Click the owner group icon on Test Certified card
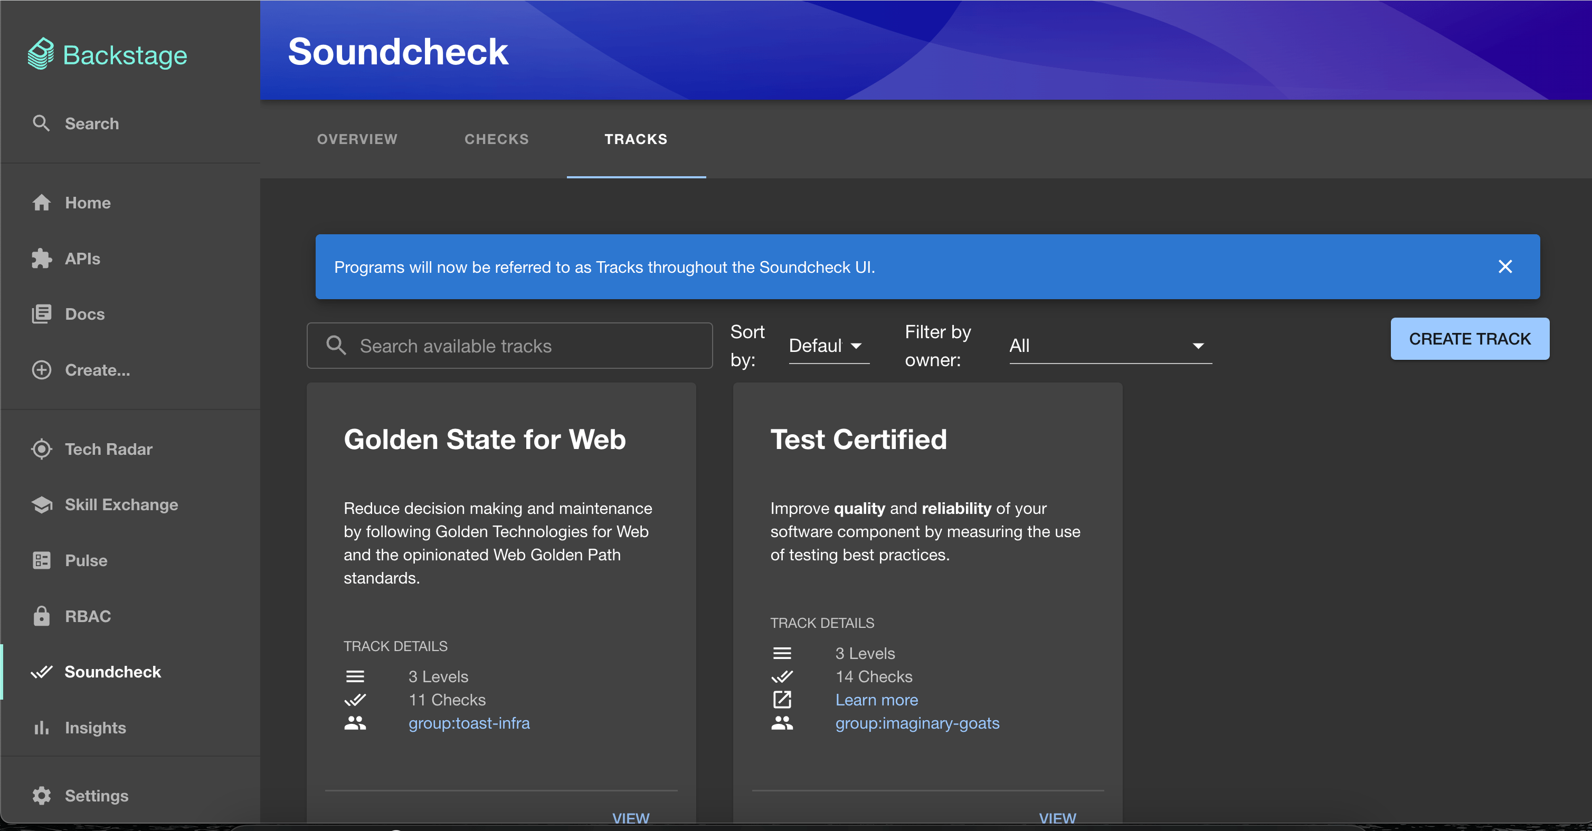The width and height of the screenshot is (1592, 831). click(782, 722)
